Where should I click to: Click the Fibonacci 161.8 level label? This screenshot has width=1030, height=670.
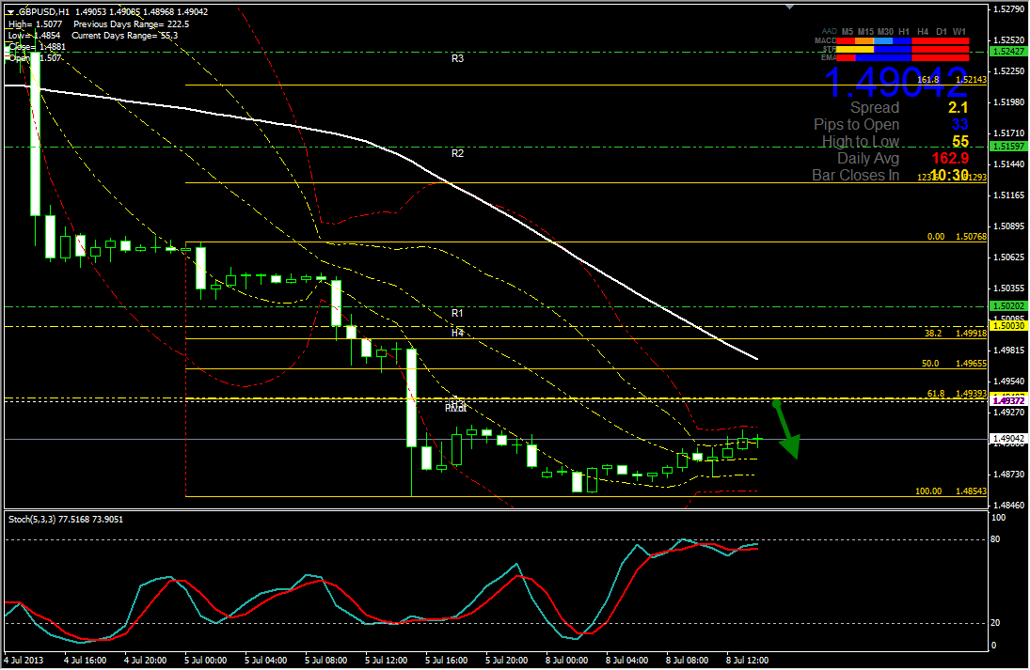928,79
